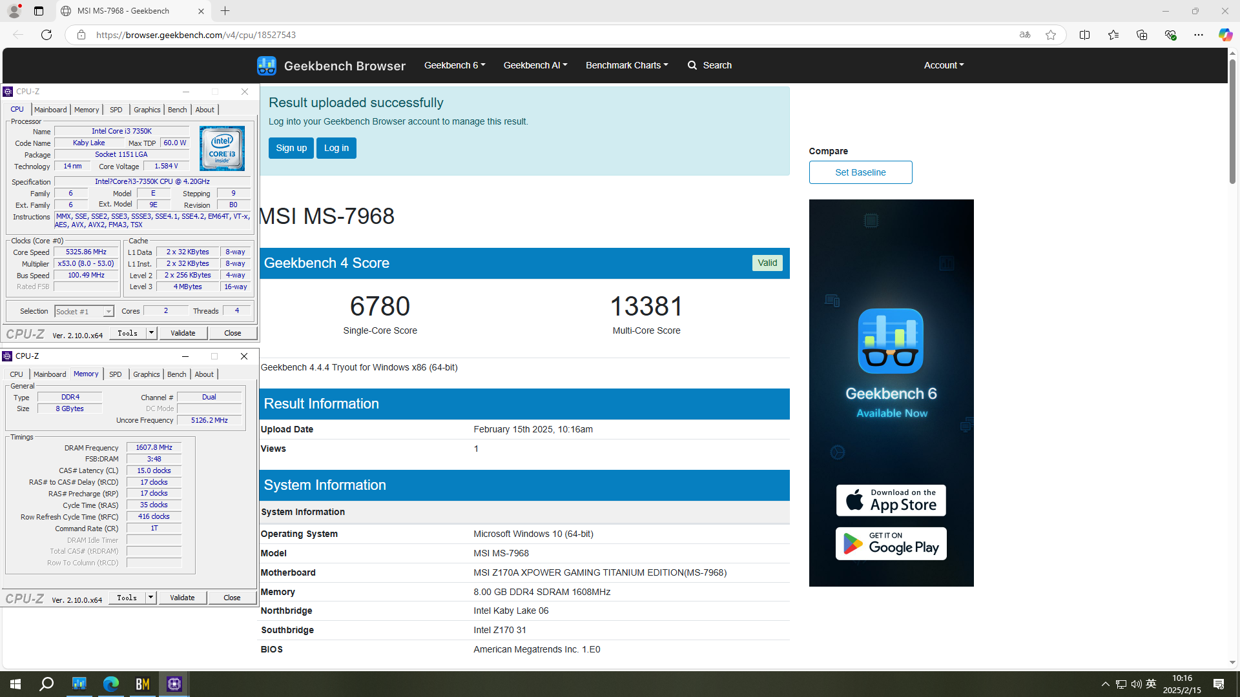1240x697 pixels.
Task: Close the MSI MS-7968 Geekbench tab
Action: pos(201,11)
